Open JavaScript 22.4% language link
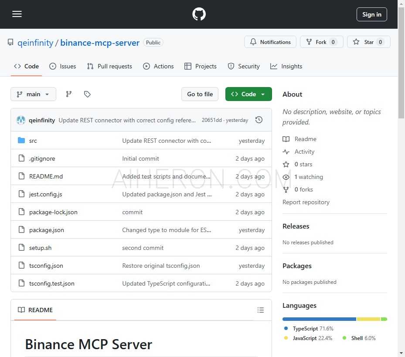This screenshot has width=405, height=357. pyautogui.click(x=308, y=338)
